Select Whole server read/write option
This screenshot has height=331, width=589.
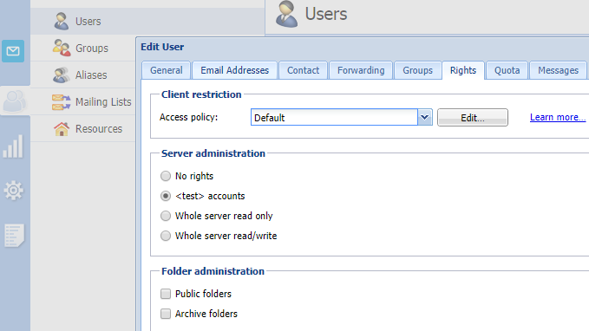click(166, 236)
